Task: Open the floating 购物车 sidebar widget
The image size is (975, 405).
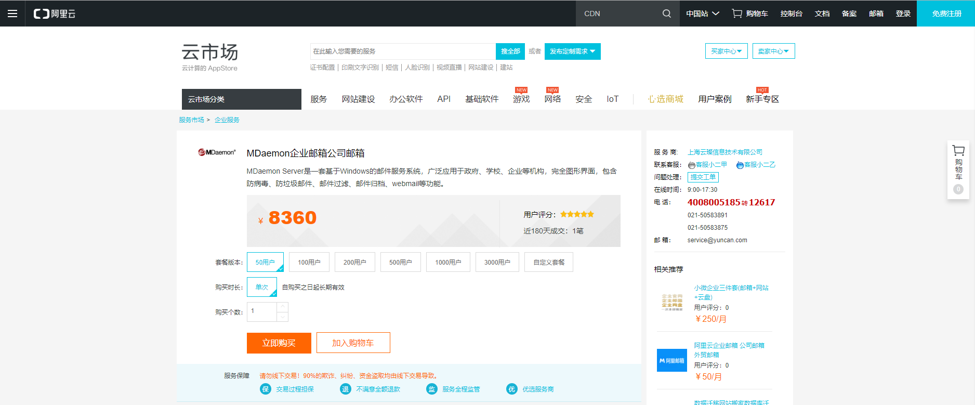Action: pos(958,169)
